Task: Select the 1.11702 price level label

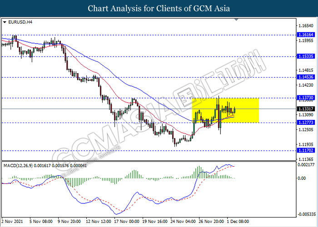Action: pyautogui.click(x=306, y=150)
